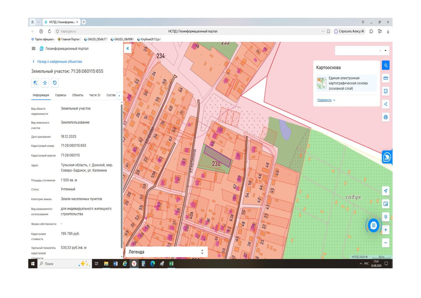Open the dropdown at top right of map

click(x=362, y=51)
